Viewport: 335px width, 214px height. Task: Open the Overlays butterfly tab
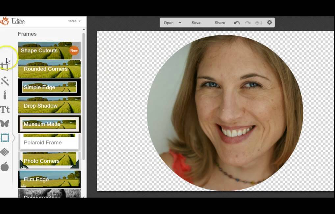coord(5,123)
